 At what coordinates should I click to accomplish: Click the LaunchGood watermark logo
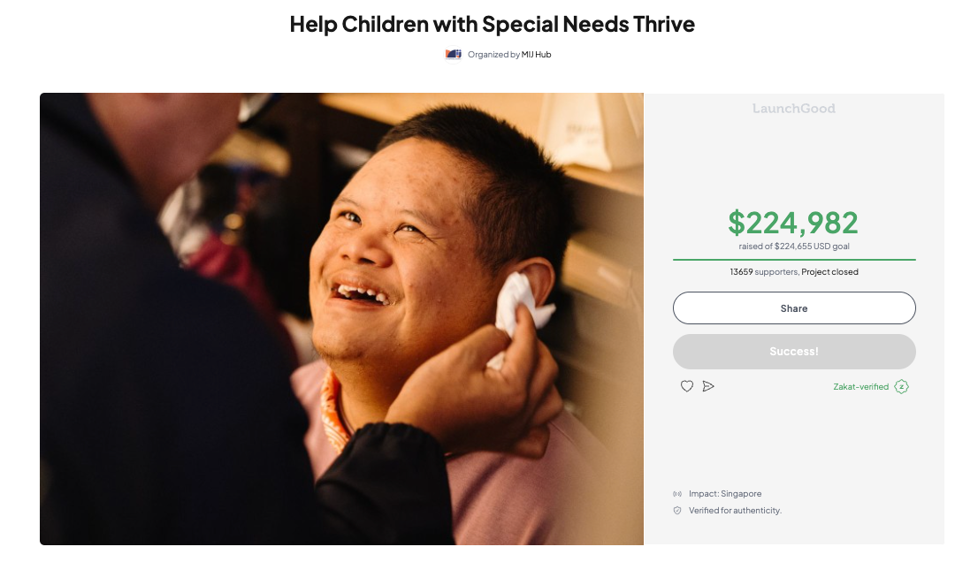pyautogui.click(x=793, y=109)
